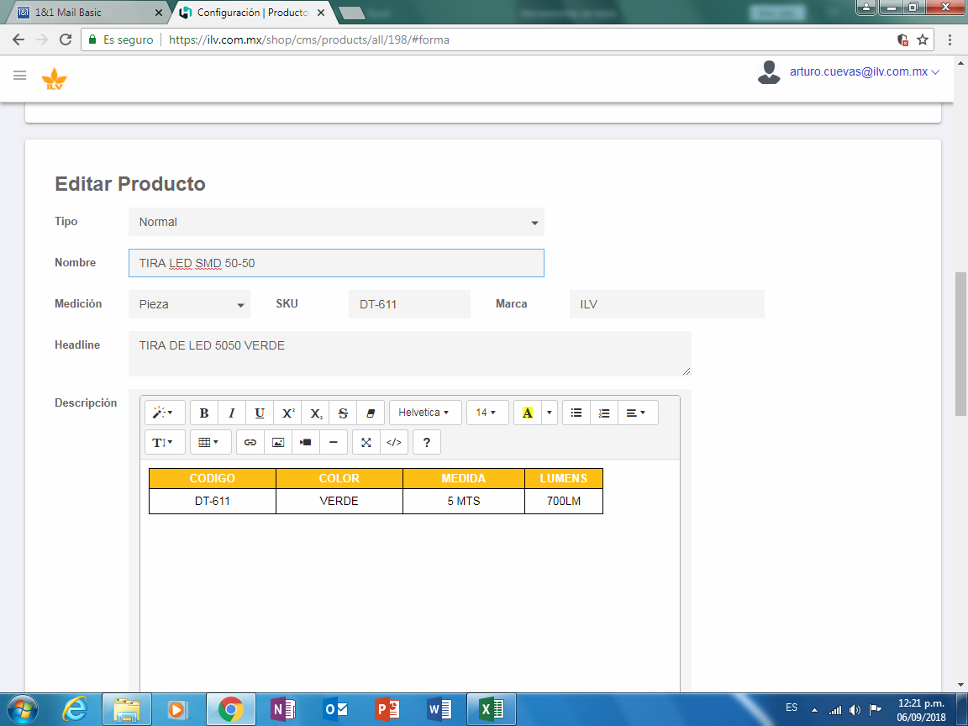Expand the Tipo dropdown showing Normal
The image size is (968, 726).
[336, 223]
